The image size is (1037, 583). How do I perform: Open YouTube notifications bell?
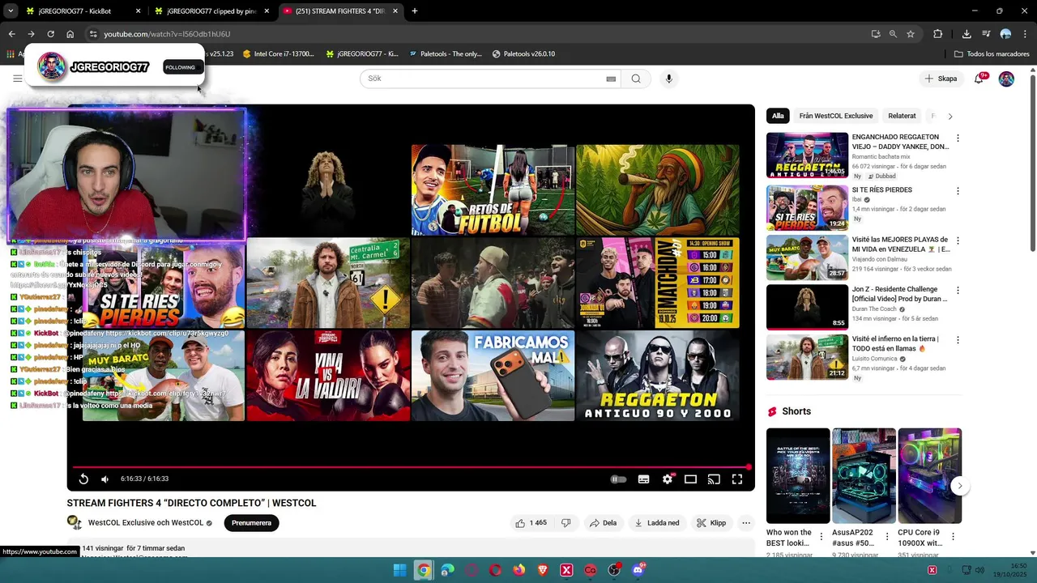pyautogui.click(x=979, y=79)
